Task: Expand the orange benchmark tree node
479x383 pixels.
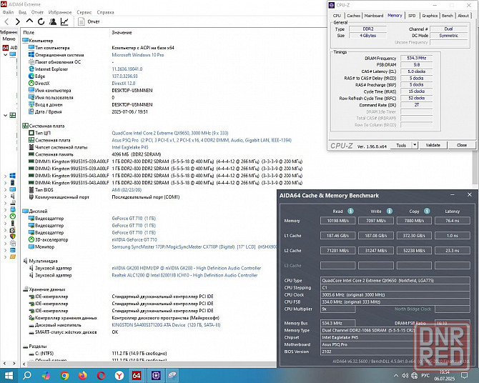Action: pos(5,257)
